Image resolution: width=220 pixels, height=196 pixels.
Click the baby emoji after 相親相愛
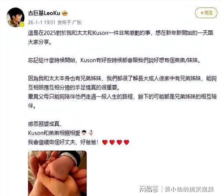click(91, 133)
